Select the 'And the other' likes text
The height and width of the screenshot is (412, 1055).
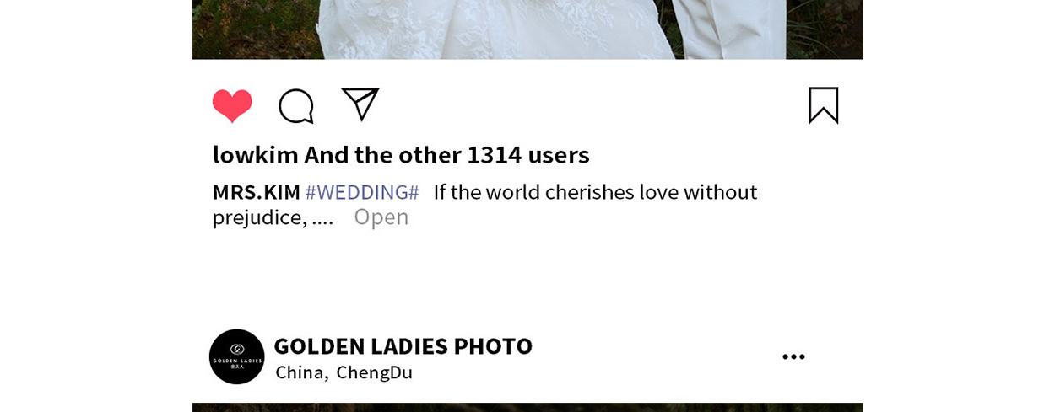[382, 154]
